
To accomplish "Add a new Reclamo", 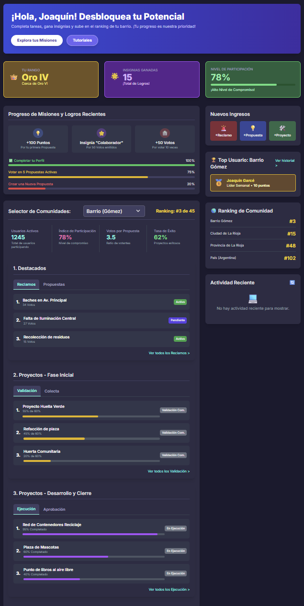I will pyautogui.click(x=224, y=131).
